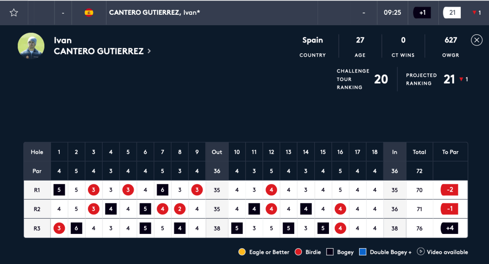Select the R3 round row label

pos(37,228)
